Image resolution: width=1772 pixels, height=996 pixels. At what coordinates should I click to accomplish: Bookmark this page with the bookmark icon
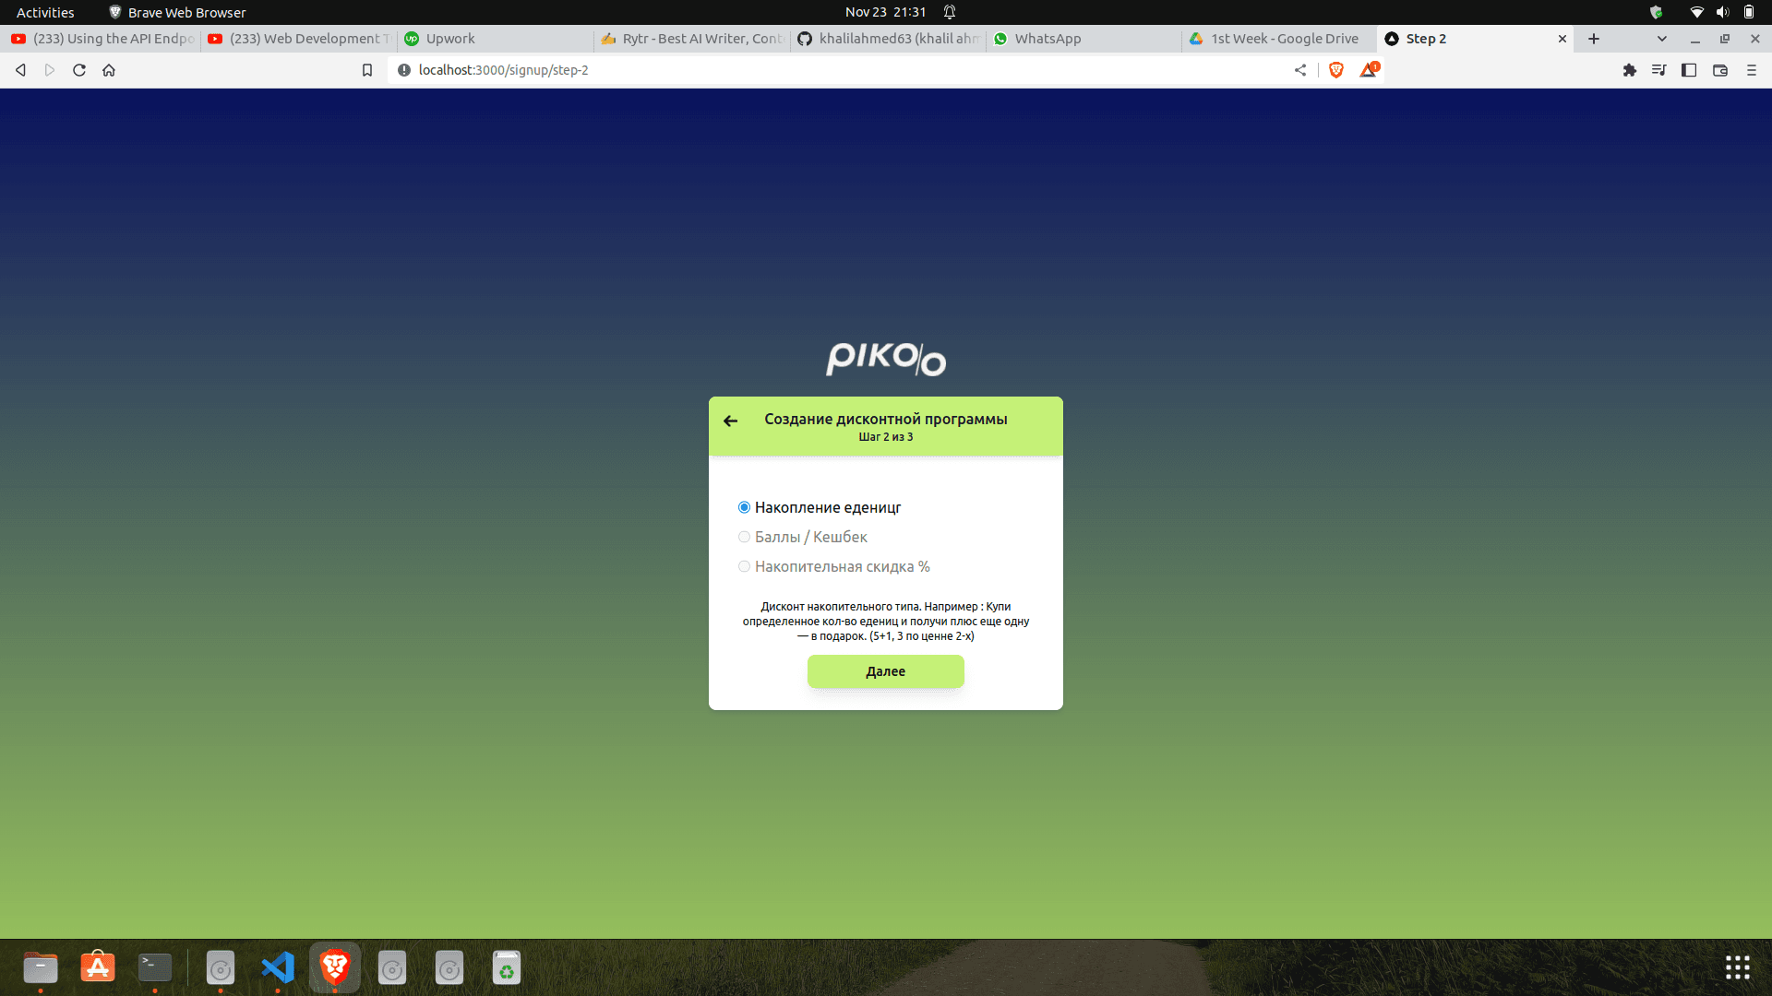[x=367, y=70]
